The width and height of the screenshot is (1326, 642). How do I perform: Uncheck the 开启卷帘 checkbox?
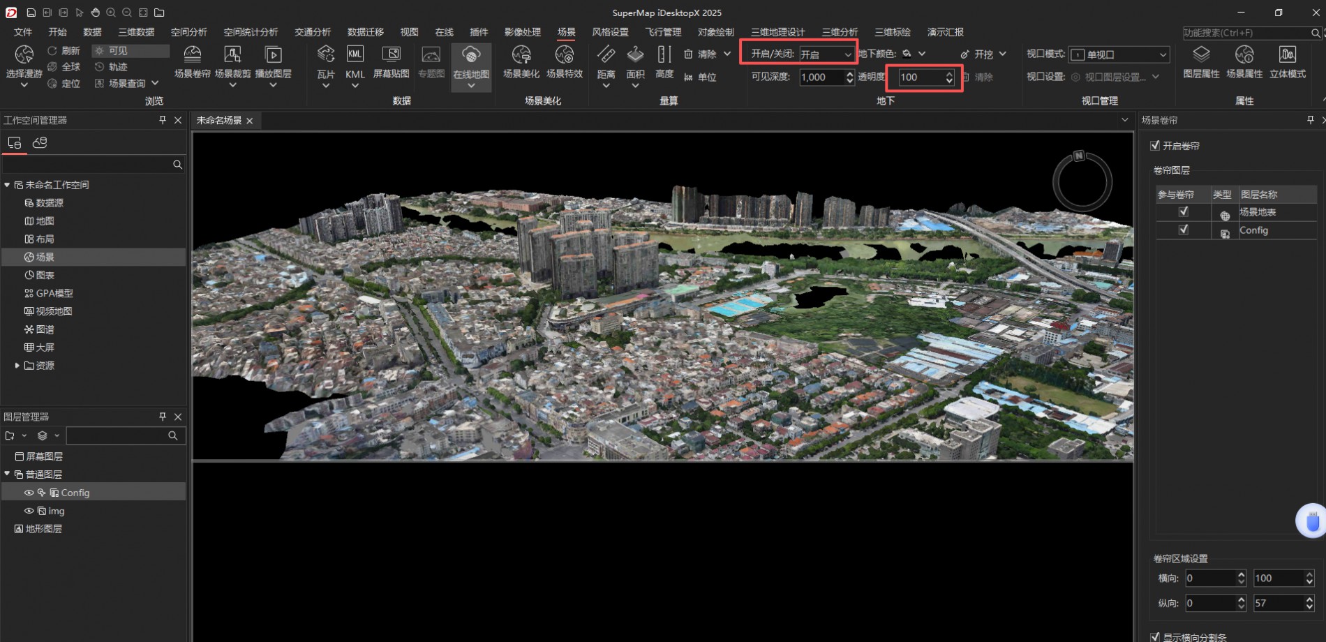point(1155,146)
